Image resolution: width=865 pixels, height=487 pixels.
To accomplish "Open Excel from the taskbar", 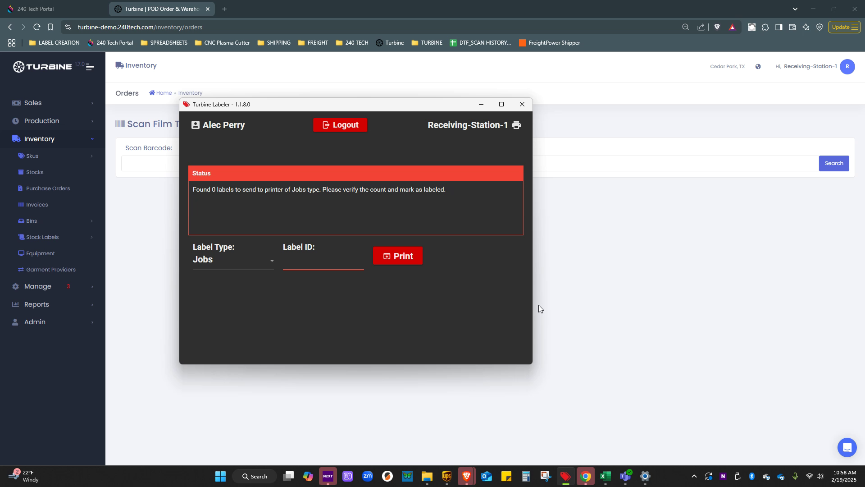I will (605, 477).
